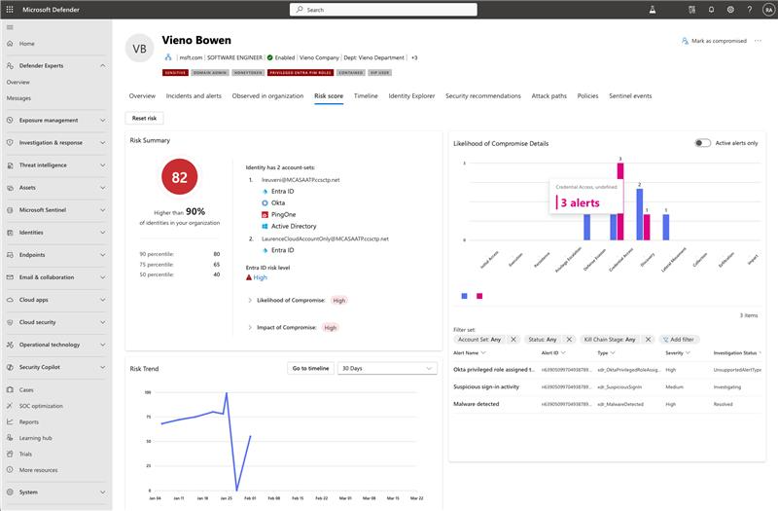Screen dimensions: 778x511
Task: Click the pink legend swatch
Action: pyautogui.click(x=479, y=296)
